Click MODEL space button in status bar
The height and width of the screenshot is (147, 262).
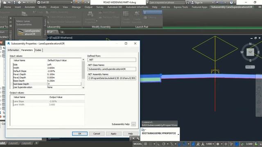pyautogui.click(x=138, y=144)
